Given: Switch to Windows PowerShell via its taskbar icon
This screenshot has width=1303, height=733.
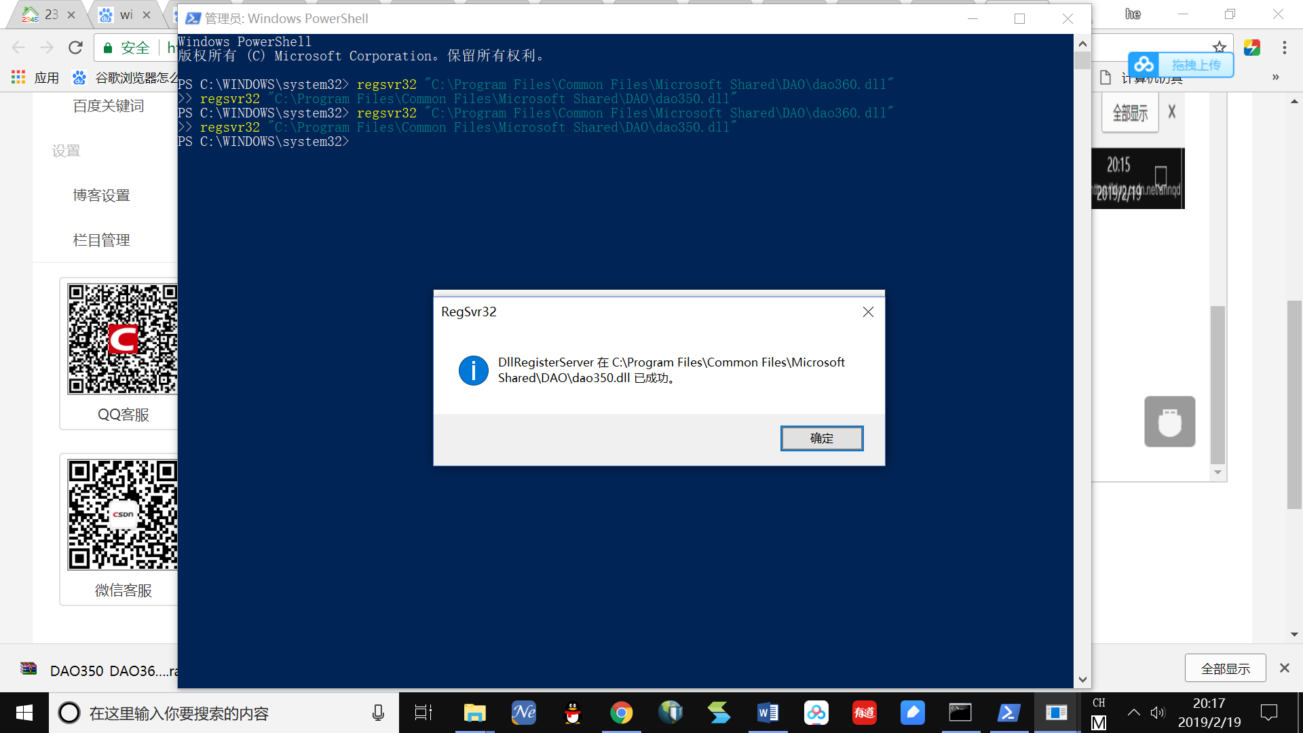Looking at the screenshot, I should (x=1008, y=713).
